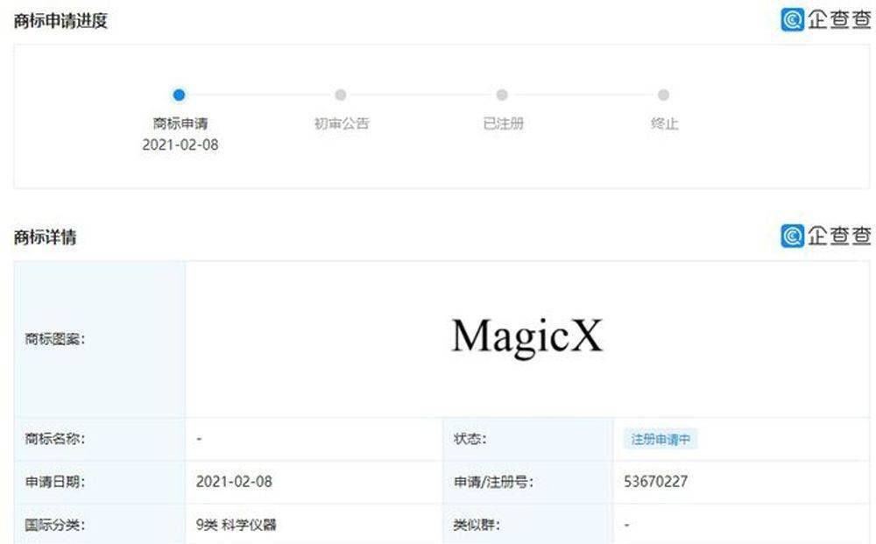Viewport: 876px width, 544px height.
Task: Click the 申请/注册号 row label
Action: point(493,482)
